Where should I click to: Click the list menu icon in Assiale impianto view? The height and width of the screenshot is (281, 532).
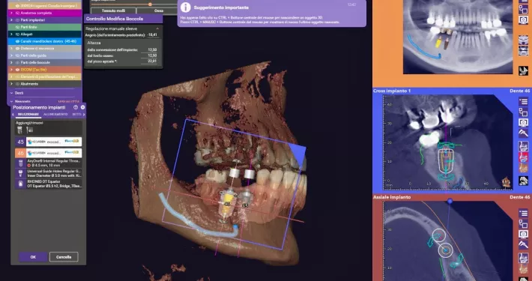pos(523,213)
